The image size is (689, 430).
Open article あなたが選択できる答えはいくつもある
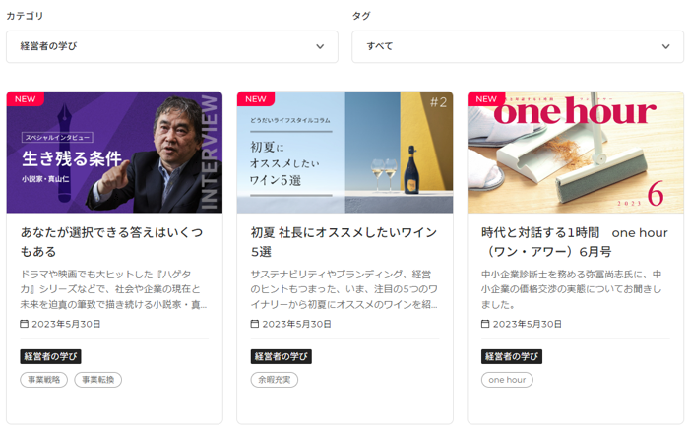111,242
